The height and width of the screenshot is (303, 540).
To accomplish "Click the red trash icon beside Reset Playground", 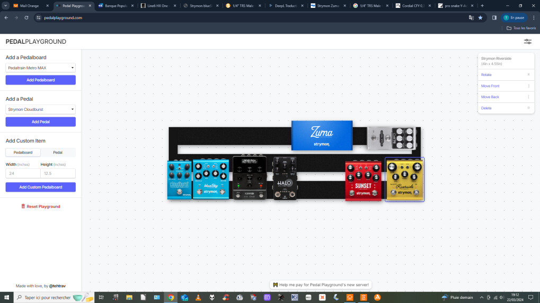I will point(23,206).
